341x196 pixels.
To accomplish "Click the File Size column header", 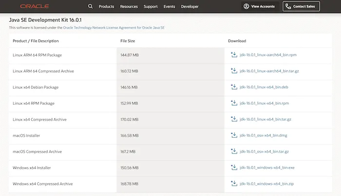I will (x=128, y=41).
